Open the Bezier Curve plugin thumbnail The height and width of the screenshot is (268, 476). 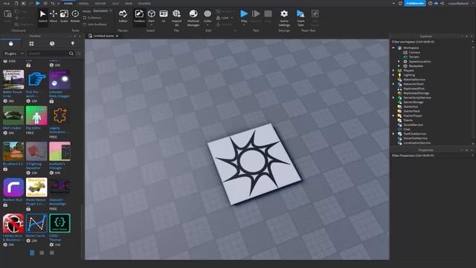[36, 223]
